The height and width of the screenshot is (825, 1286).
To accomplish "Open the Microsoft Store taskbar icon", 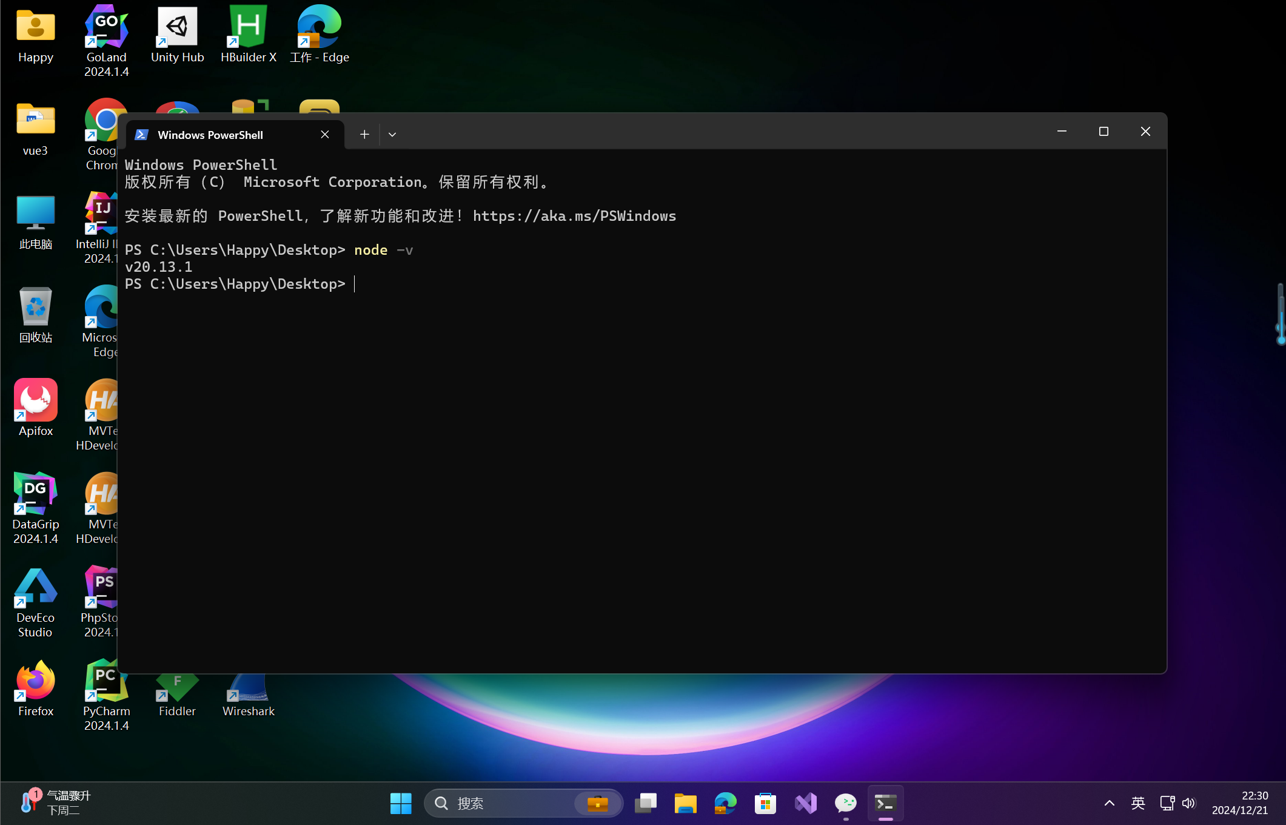I will click(x=765, y=803).
